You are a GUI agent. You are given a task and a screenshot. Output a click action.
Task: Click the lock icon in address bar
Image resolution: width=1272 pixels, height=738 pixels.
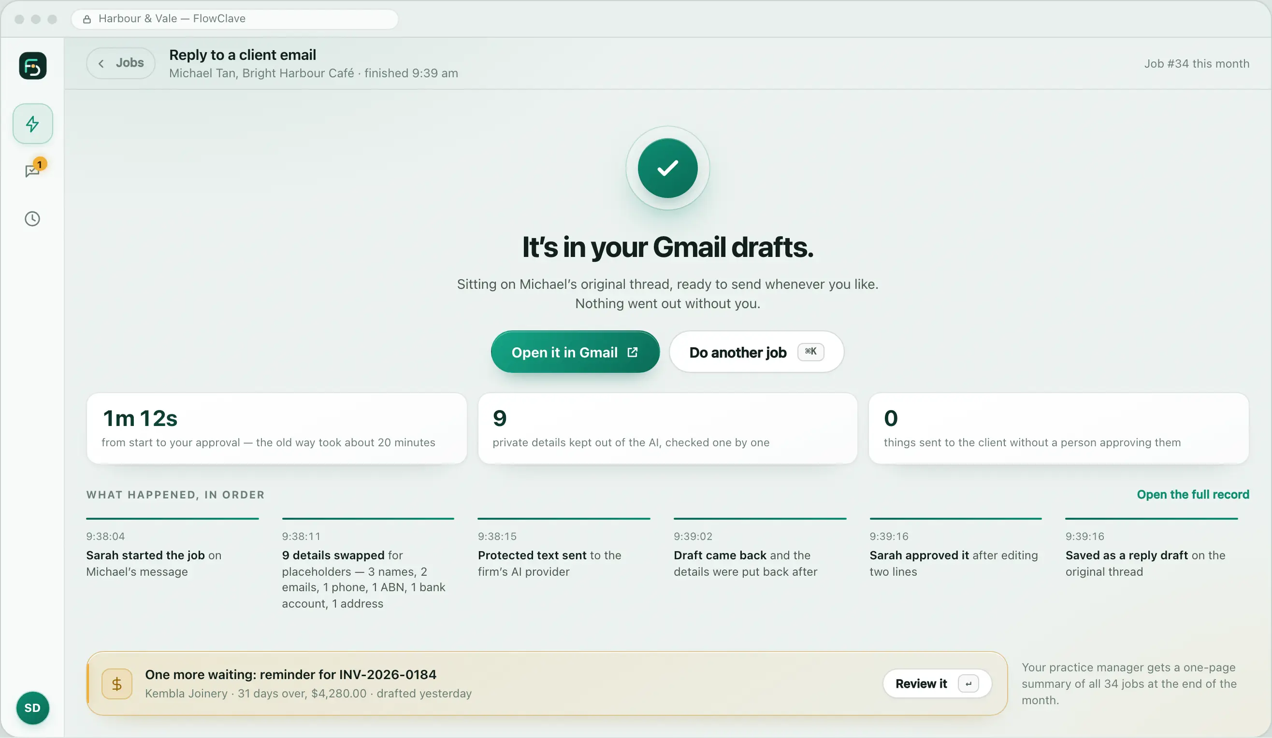click(87, 19)
